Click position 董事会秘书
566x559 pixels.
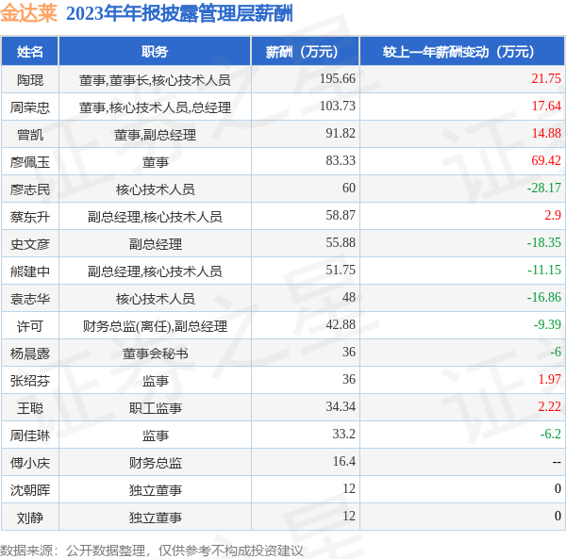point(155,353)
